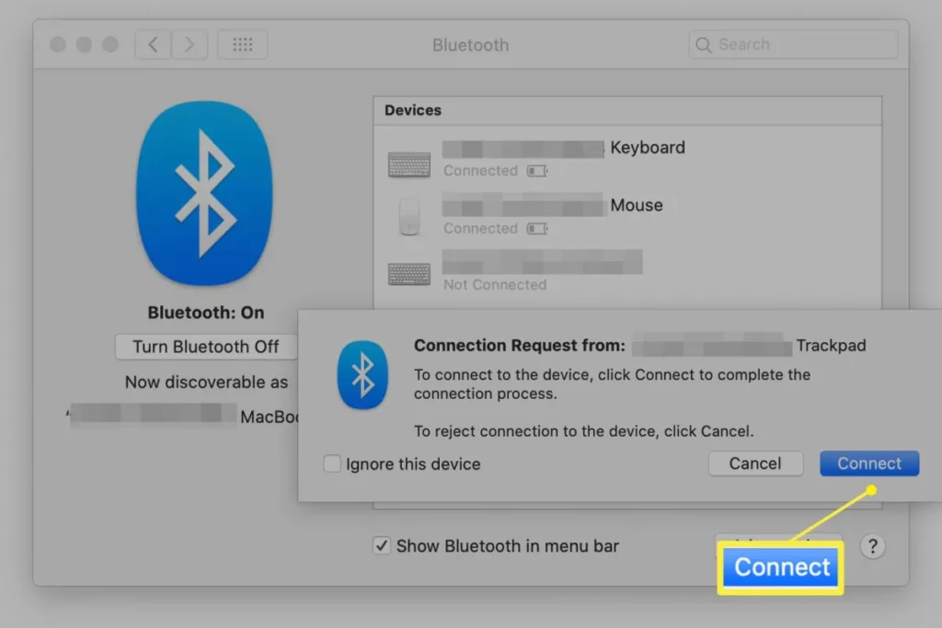
Task: Turn Bluetooth Off
Action: coord(206,347)
